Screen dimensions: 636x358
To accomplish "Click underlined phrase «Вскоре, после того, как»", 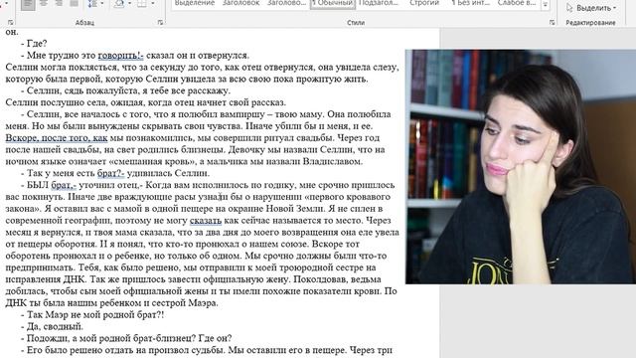I will click(57, 138).
